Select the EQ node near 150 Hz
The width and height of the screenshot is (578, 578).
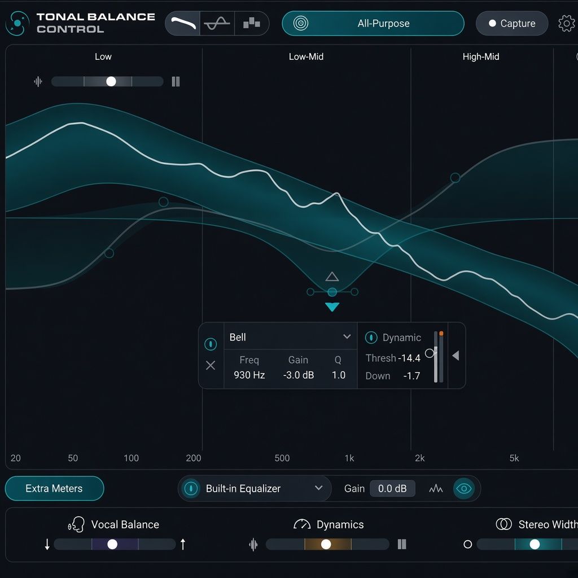click(163, 202)
